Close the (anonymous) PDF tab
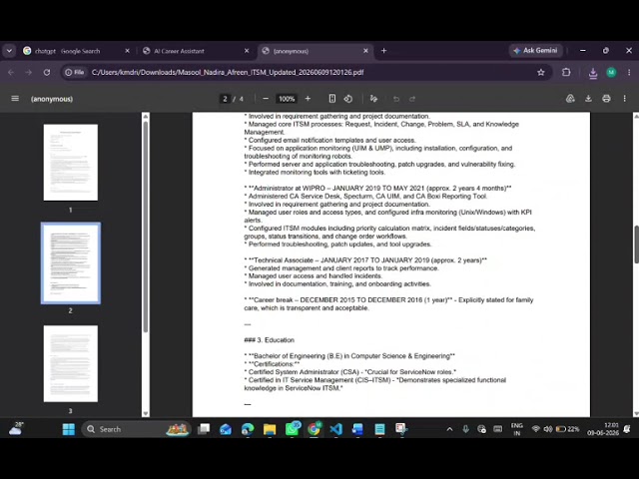The height and width of the screenshot is (479, 639). pos(365,51)
